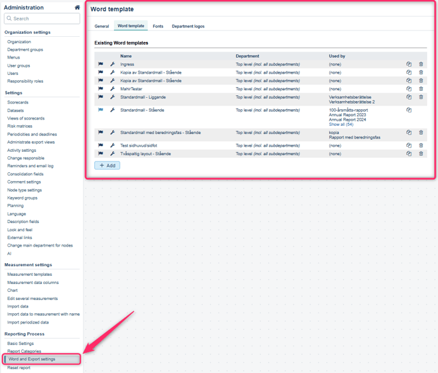Click the flag icon for Standardmall - Stående
Screen dimensions: 438x373
click(101, 110)
